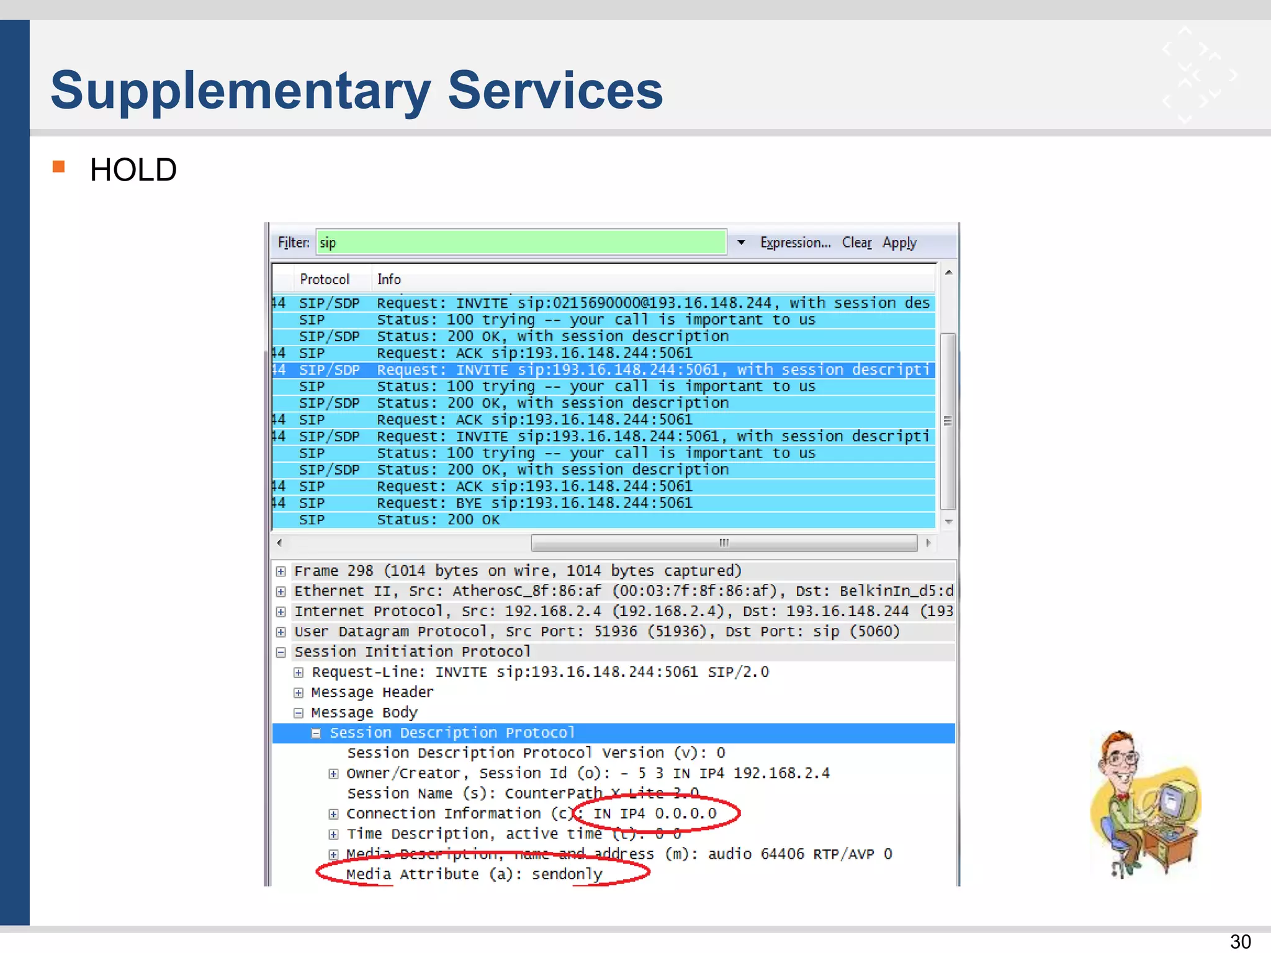Click the packet list vertical scrollbar thumb
Image resolution: width=1271 pixels, height=953 pixels.
[948, 421]
